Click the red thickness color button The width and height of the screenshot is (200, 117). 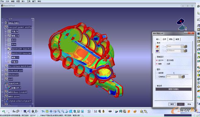pyautogui.click(x=158, y=47)
